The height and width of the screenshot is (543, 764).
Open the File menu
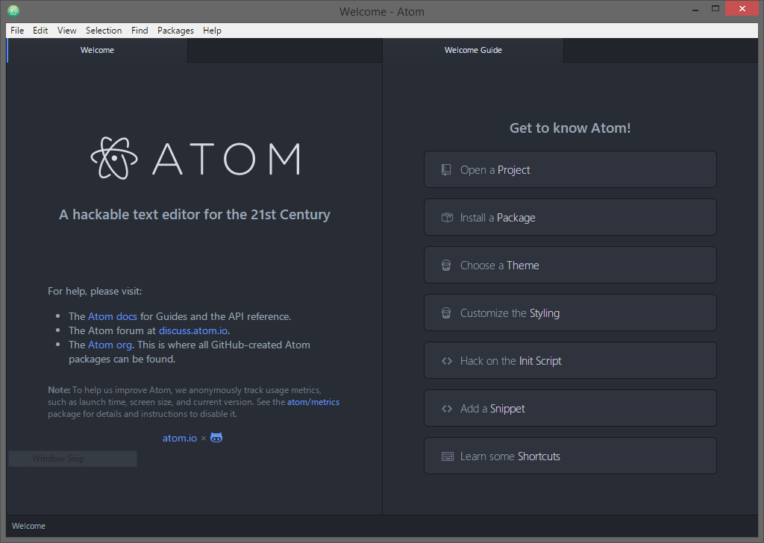(16, 30)
